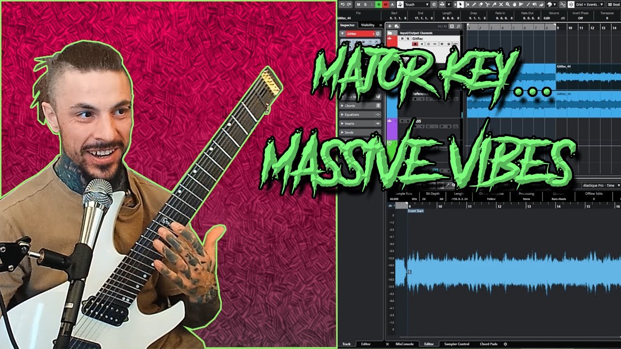Select the Draw pencil tool
This screenshot has width=621, height=349.
pos(474,4)
